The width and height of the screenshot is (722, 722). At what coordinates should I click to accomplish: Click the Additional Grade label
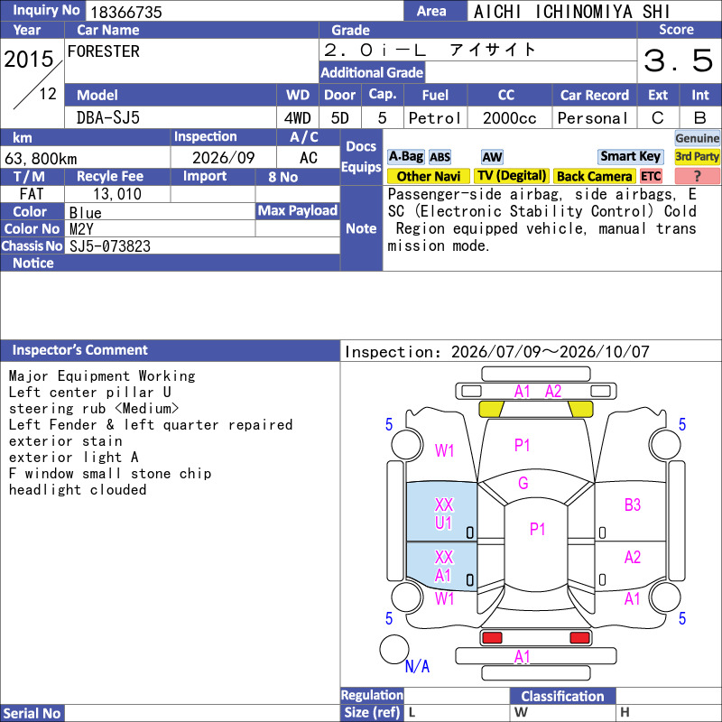pos(372,73)
